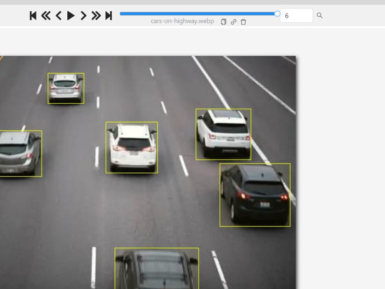Go to the last frame
The width and height of the screenshot is (385, 289).
[109, 16]
